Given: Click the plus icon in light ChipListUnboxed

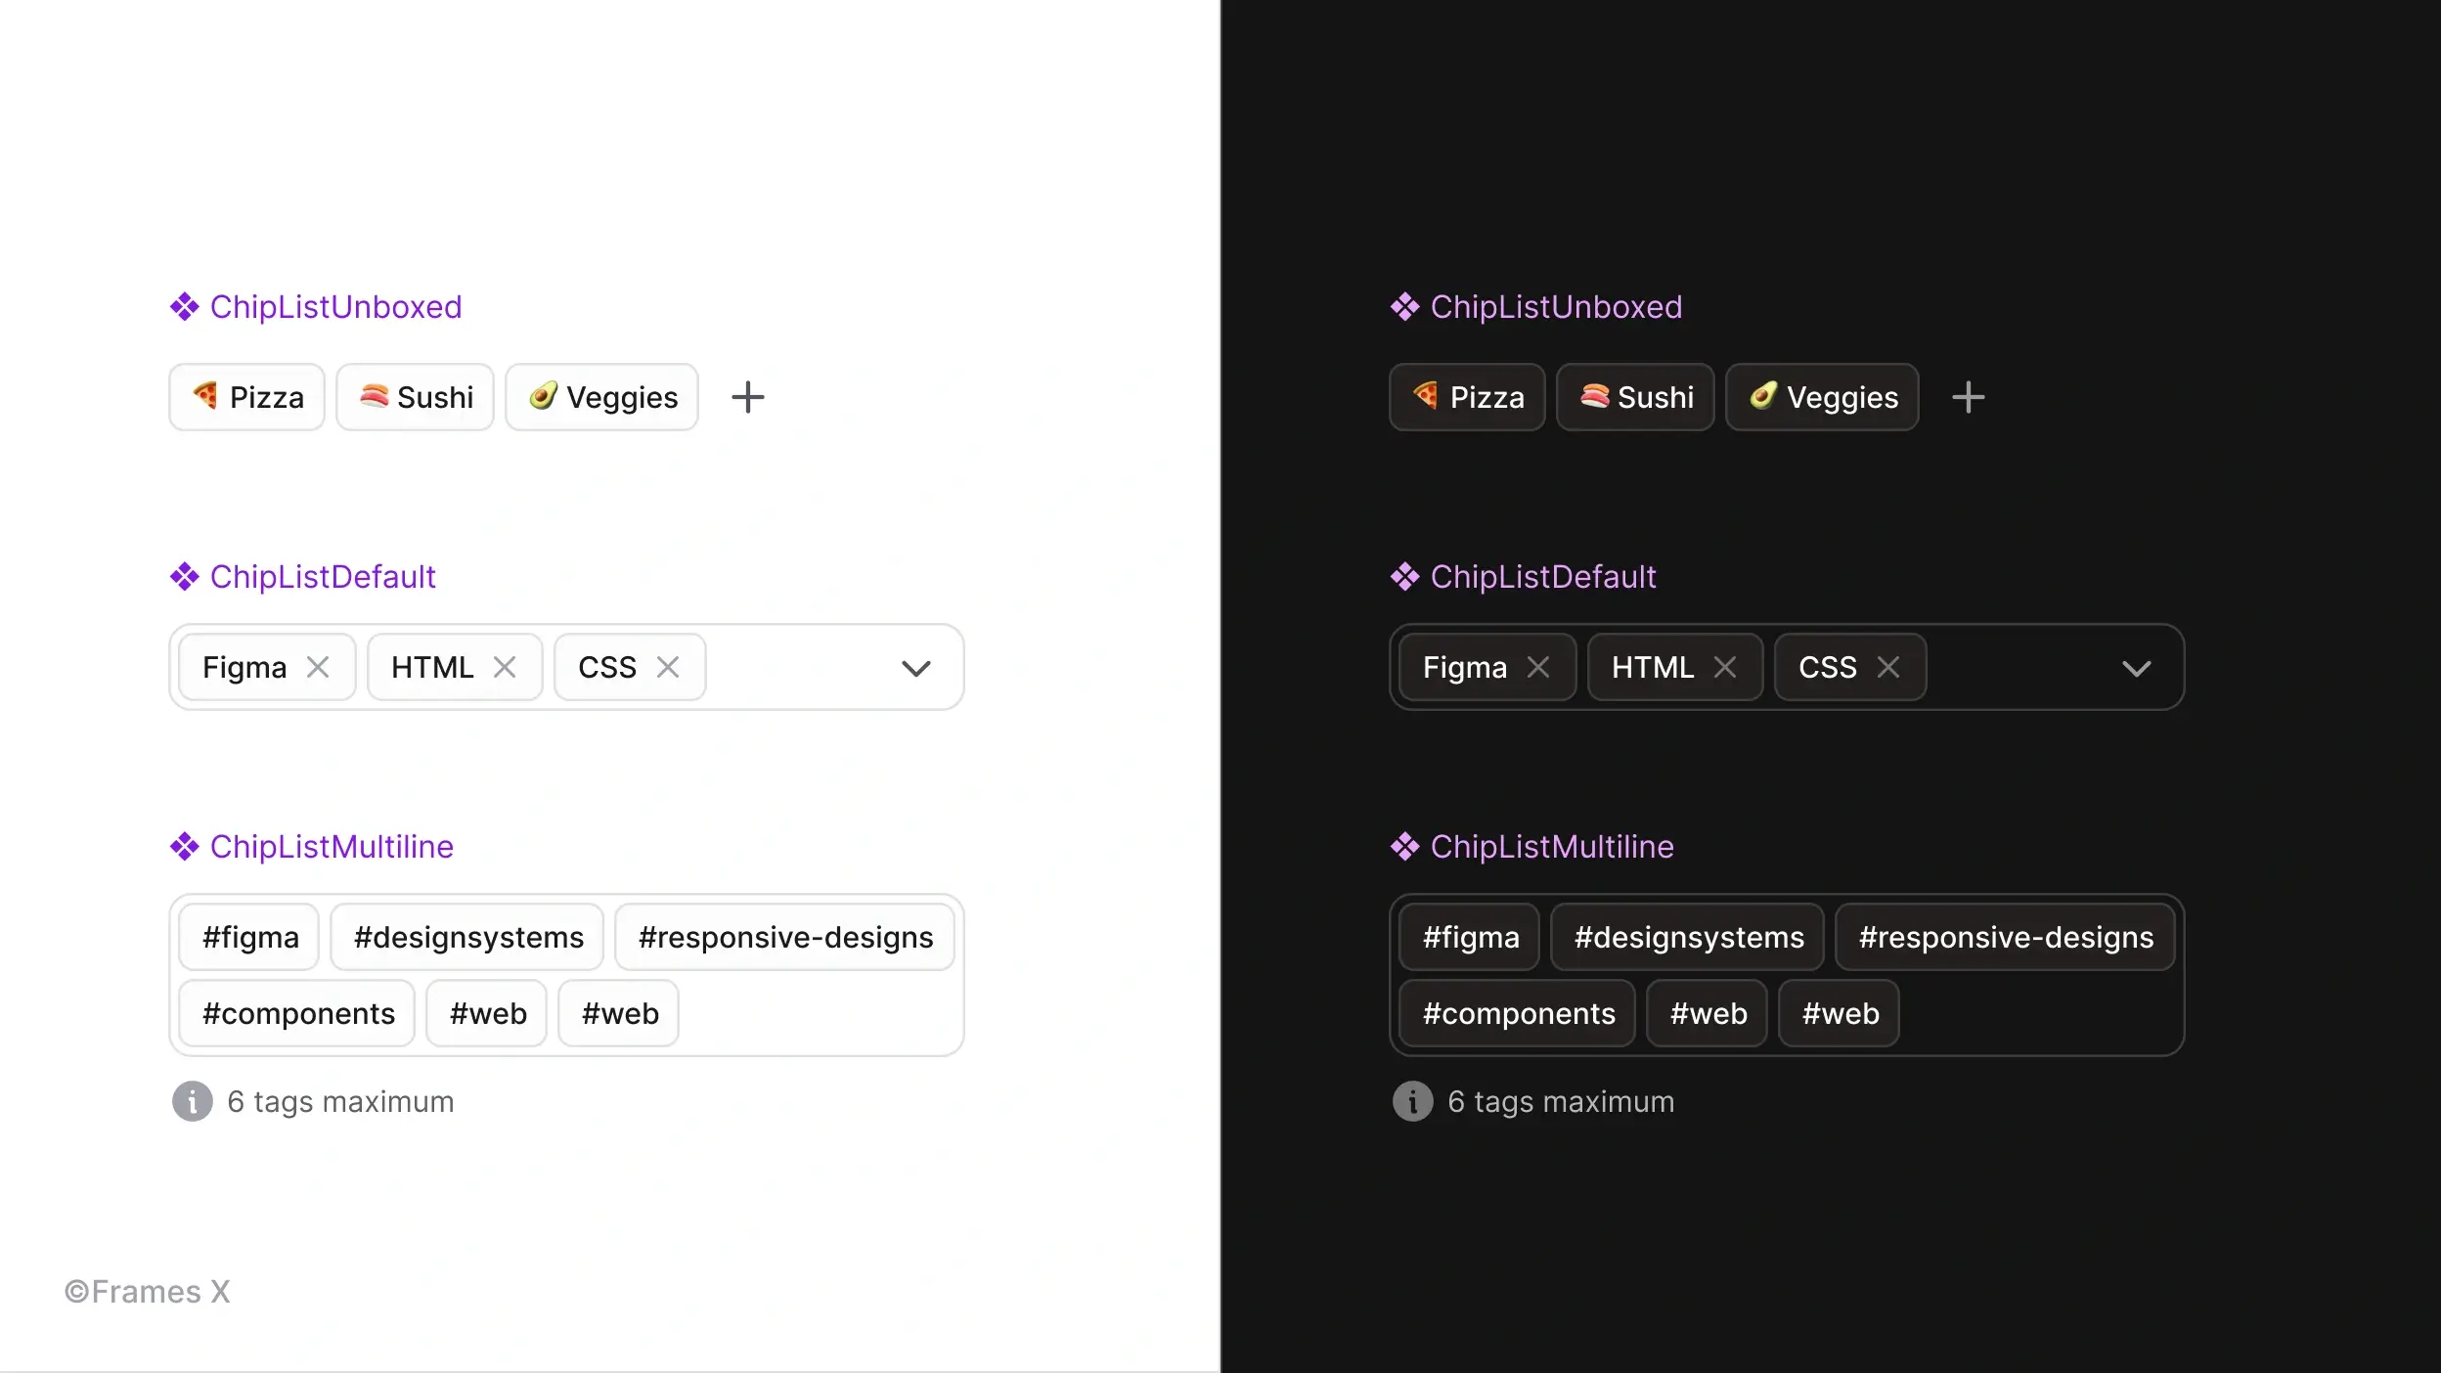Looking at the screenshot, I should point(748,397).
